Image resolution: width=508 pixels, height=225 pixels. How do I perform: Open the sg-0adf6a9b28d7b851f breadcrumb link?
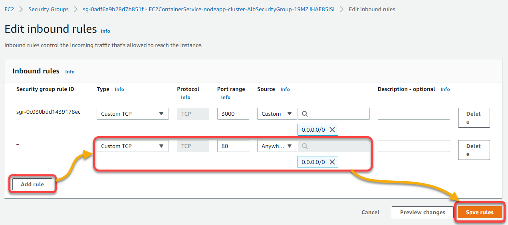coord(209,9)
